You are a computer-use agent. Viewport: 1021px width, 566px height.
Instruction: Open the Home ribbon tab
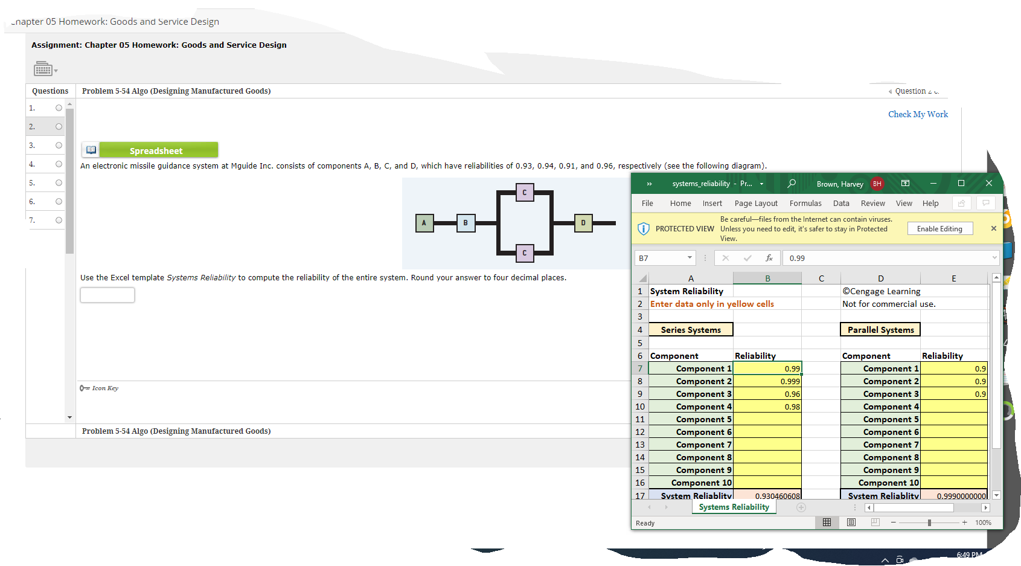point(680,204)
